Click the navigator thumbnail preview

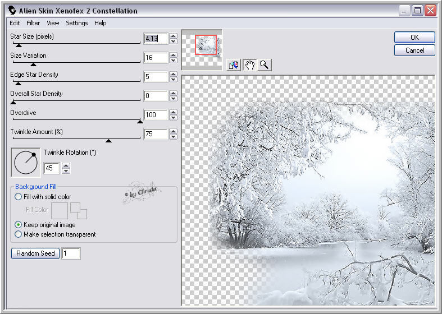click(x=202, y=50)
